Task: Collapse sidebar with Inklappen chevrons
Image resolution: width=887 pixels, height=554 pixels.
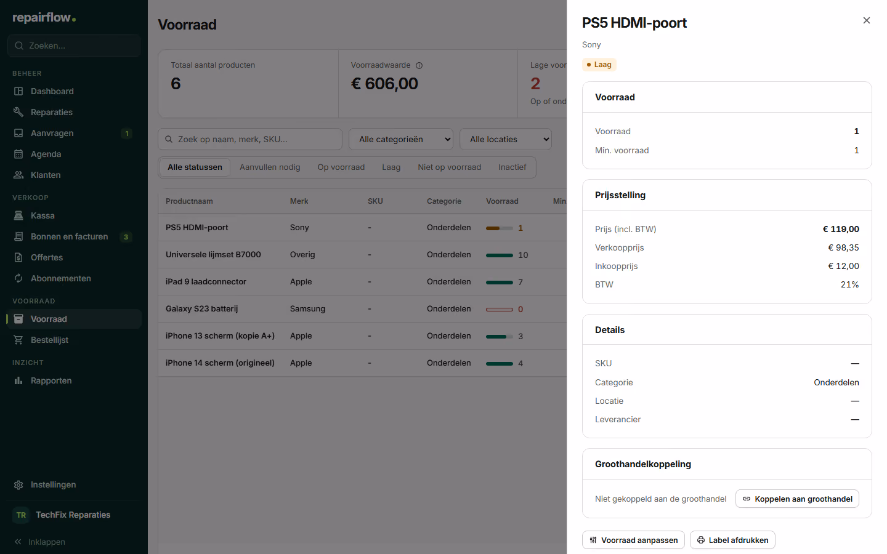Action: [18, 542]
